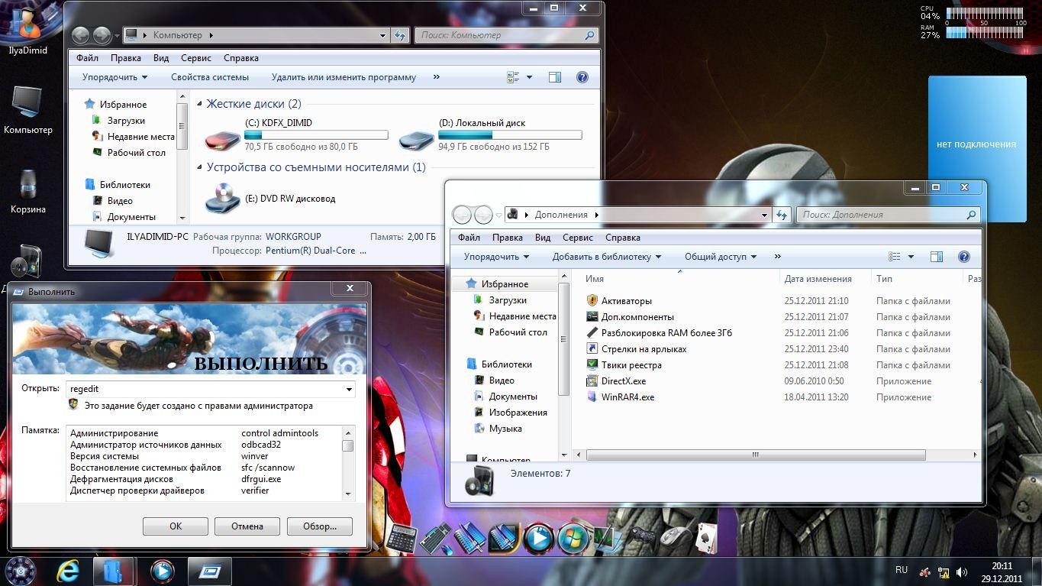Open the Добавить в библиотеку dropdown

607,257
